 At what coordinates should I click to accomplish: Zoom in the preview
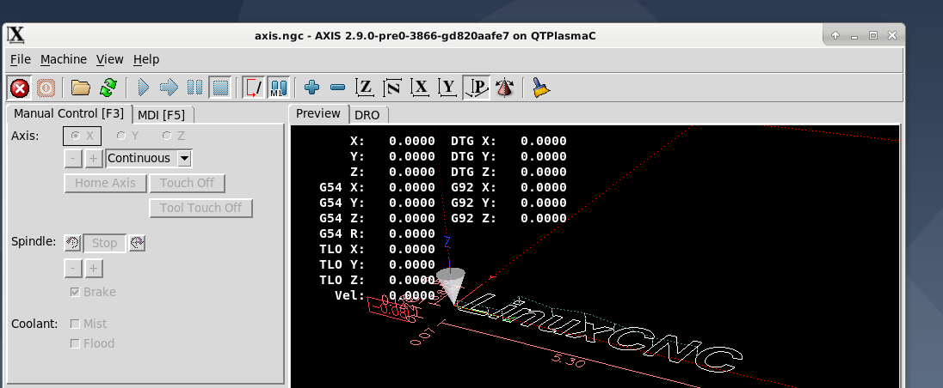[x=311, y=88]
